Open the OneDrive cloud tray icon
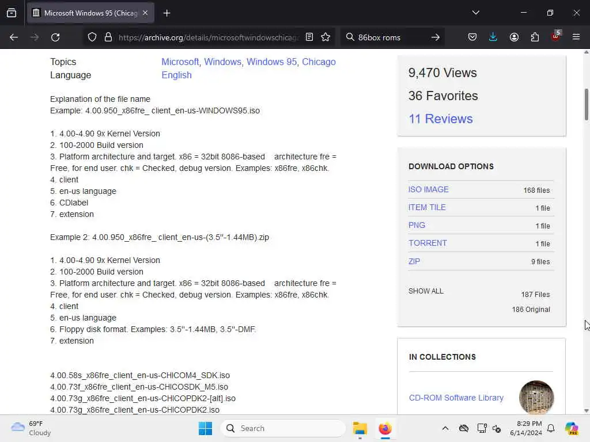Viewport: 590px width, 442px height. pos(464,428)
